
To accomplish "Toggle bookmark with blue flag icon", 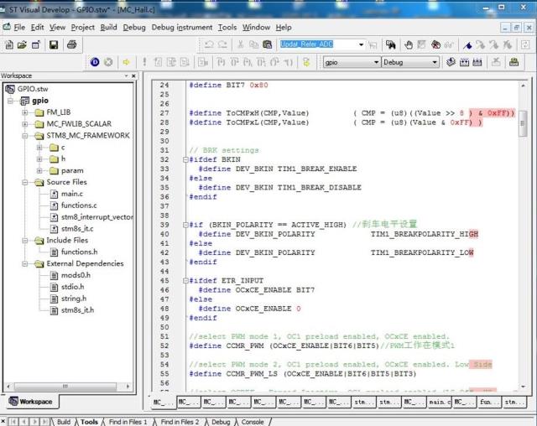I will (x=467, y=44).
